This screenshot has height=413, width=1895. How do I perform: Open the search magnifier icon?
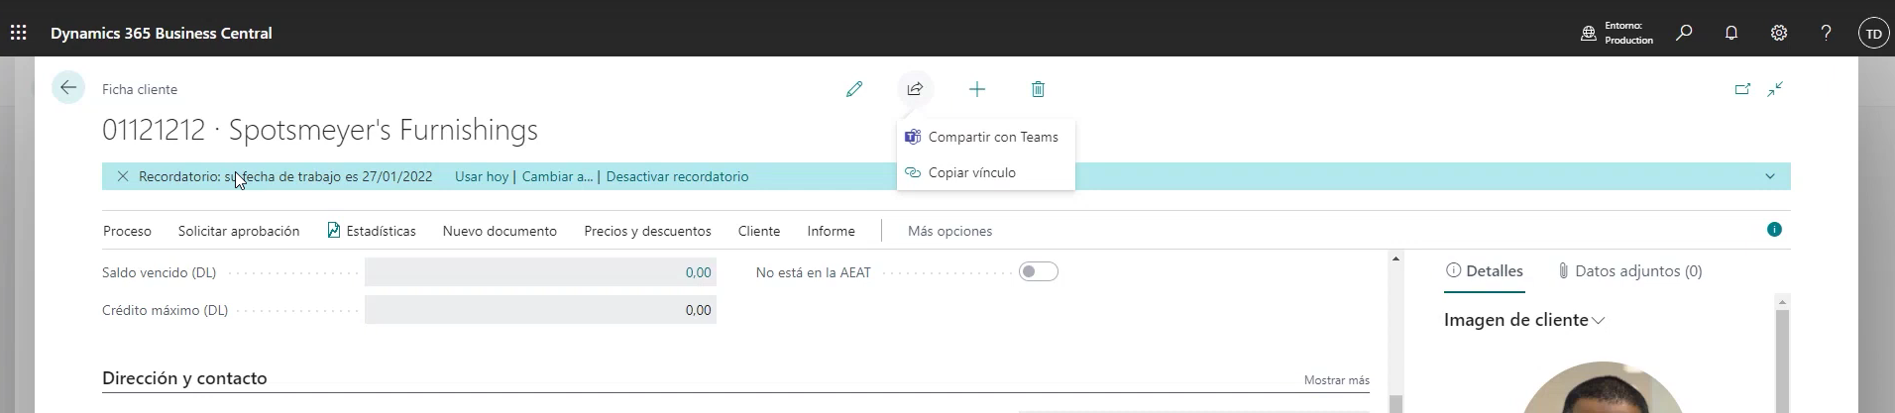(1684, 33)
